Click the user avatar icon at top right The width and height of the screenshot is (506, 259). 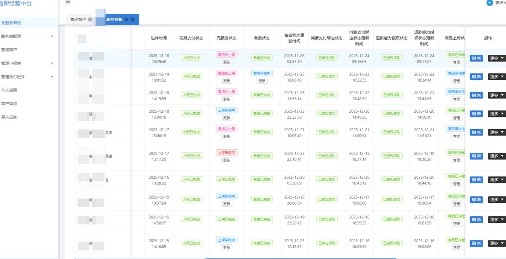click(x=490, y=3)
